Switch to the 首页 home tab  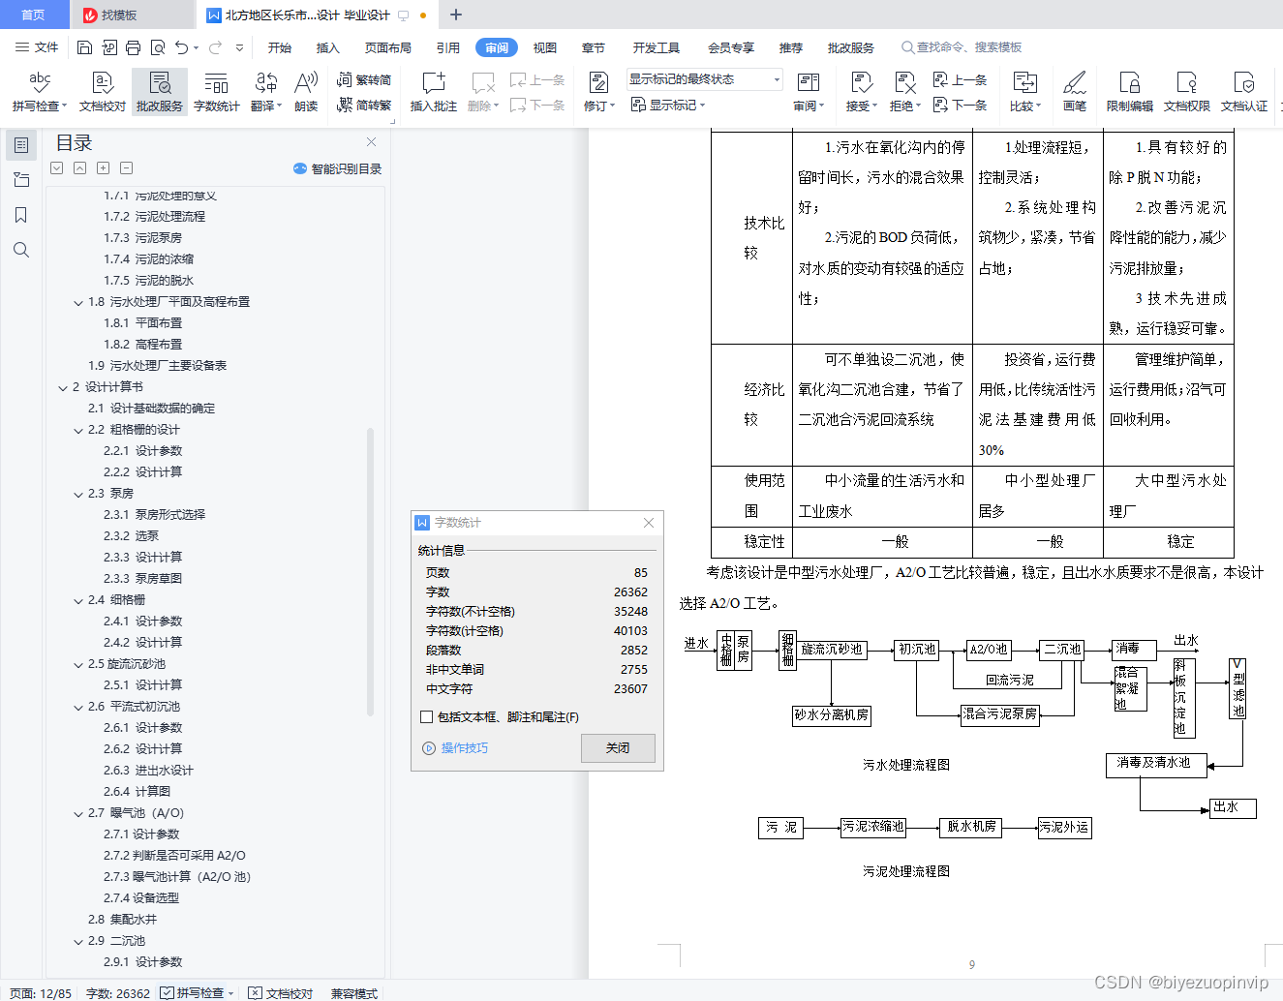(34, 15)
